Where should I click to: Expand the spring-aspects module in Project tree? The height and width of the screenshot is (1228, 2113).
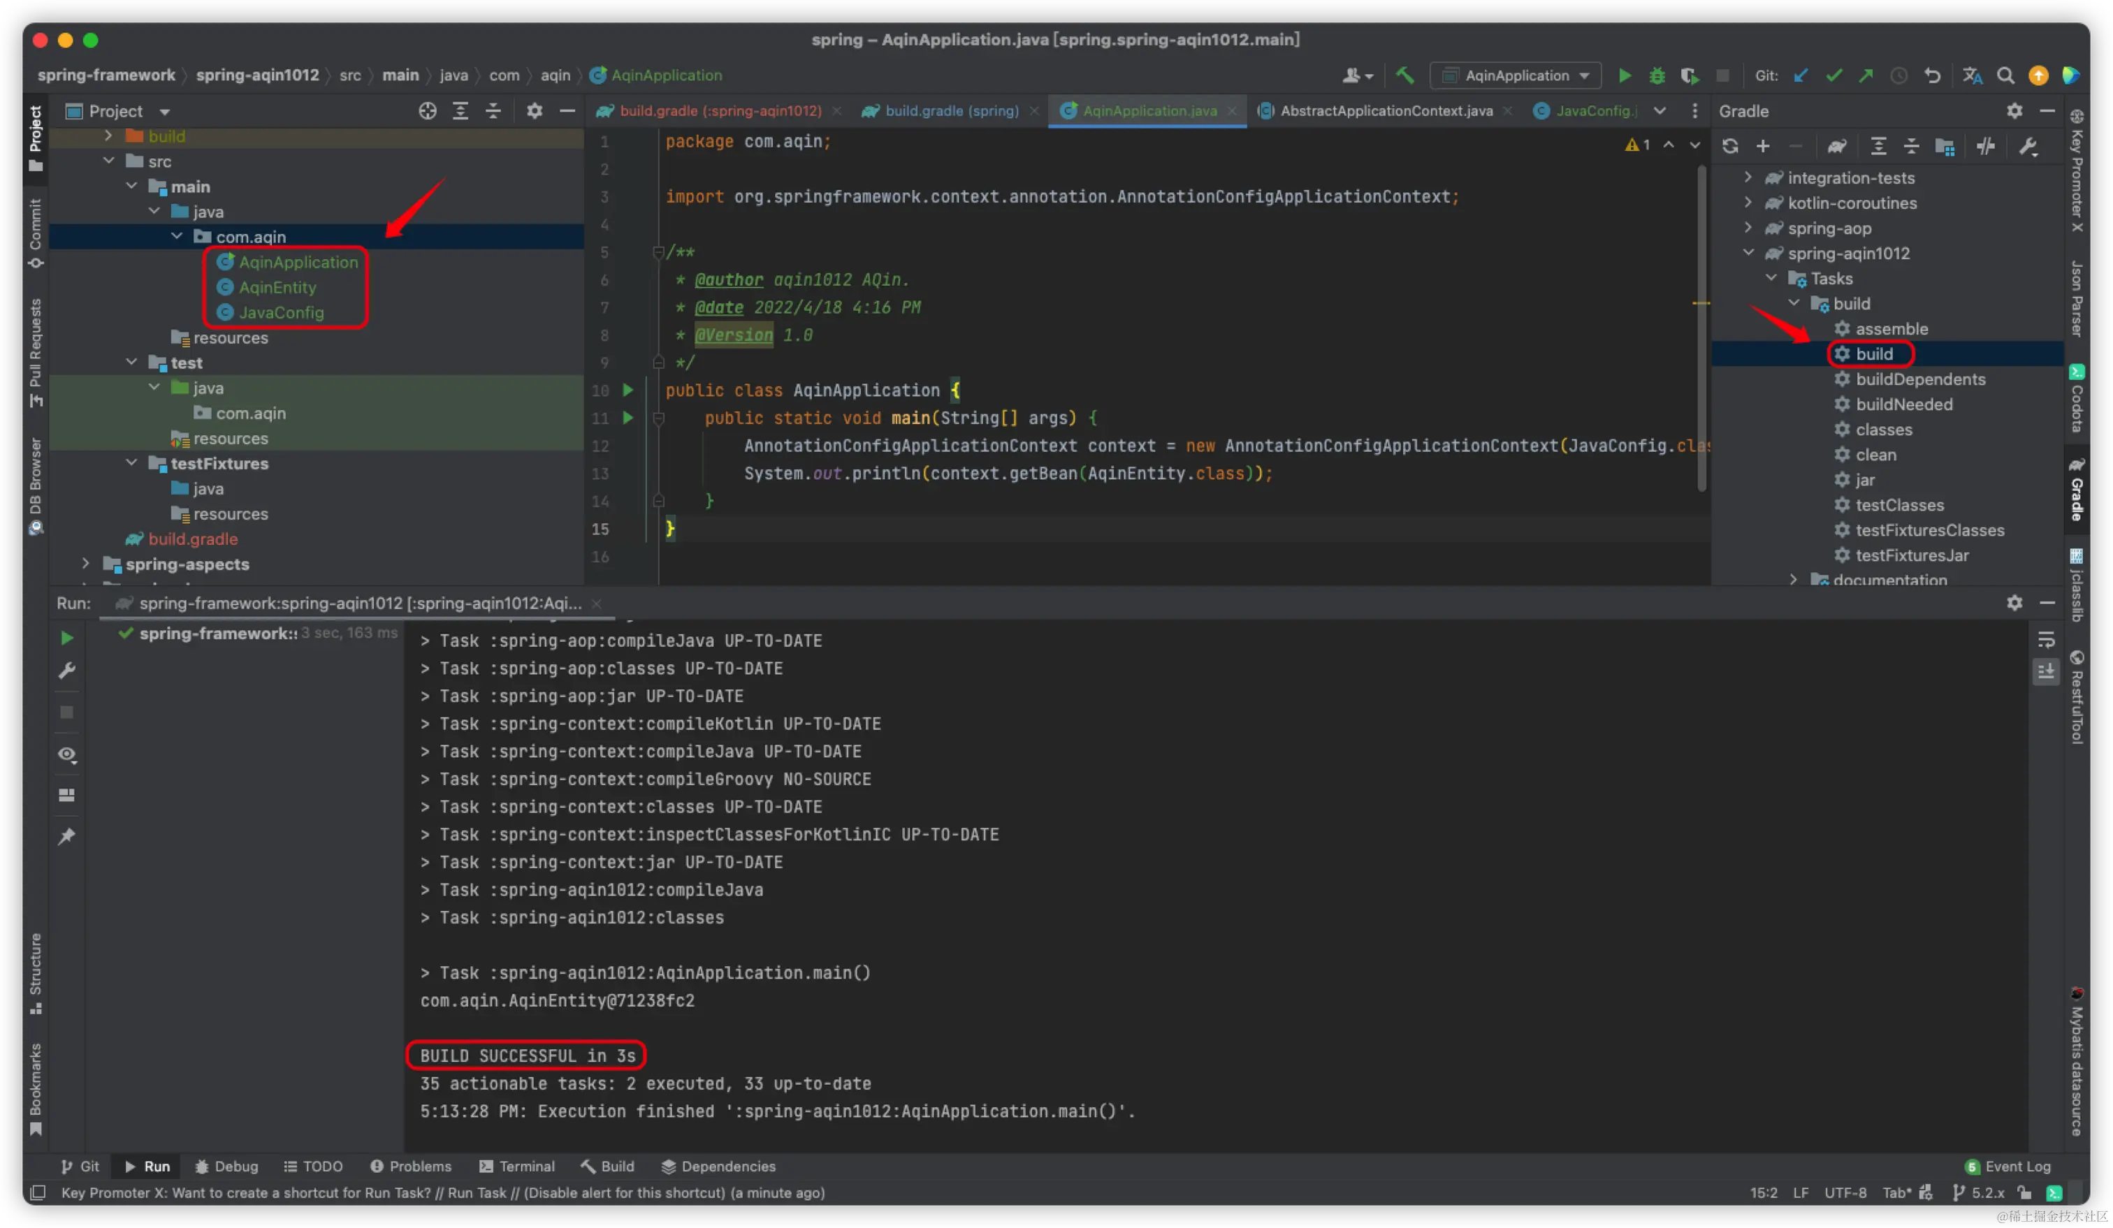pyautogui.click(x=85, y=563)
